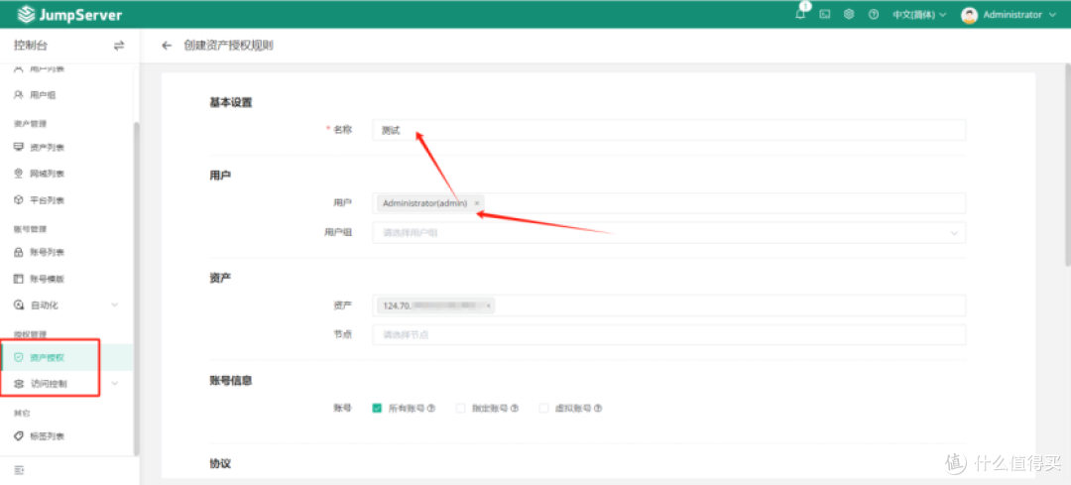Click help icon beside 虚拟账号
The height and width of the screenshot is (485, 1071).
tap(598, 409)
